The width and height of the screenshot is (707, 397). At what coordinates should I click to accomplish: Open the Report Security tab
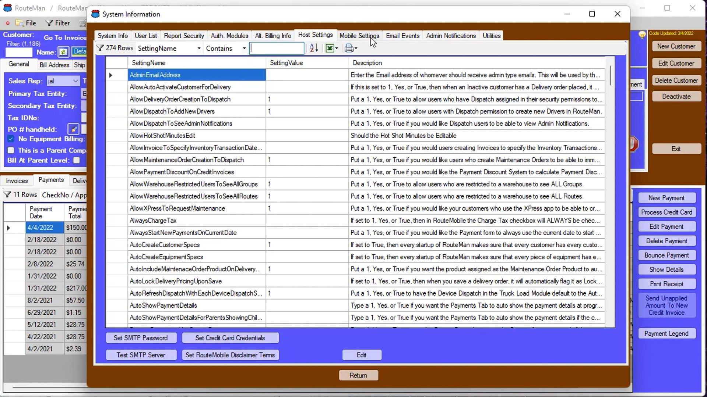(x=184, y=36)
